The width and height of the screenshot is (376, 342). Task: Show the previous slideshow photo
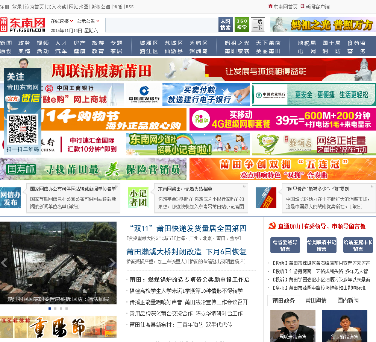point(4,263)
